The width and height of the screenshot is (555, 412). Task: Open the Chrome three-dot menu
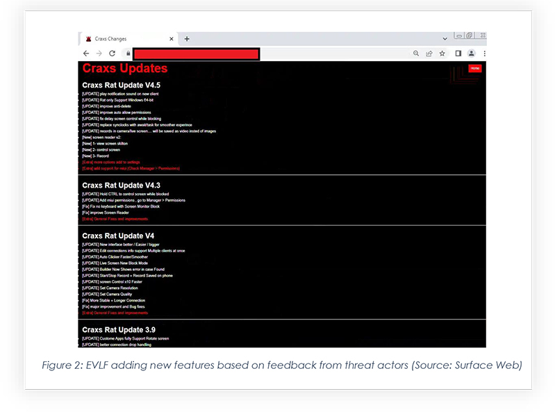(484, 53)
